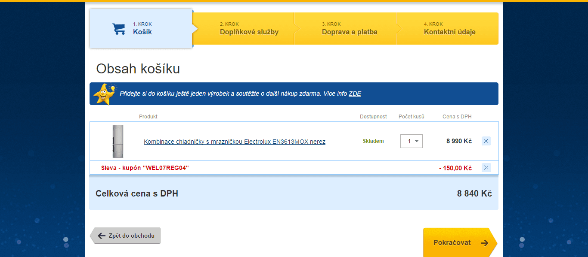Image resolution: width=588 pixels, height=257 pixels.
Task: Click the shopping cart icon in step 1
Action: [x=119, y=29]
